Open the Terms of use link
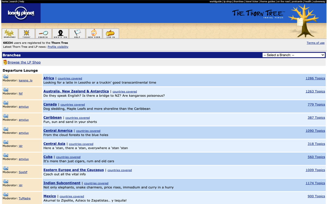This screenshot has height=204, width=327. pyautogui.click(x=316, y=43)
